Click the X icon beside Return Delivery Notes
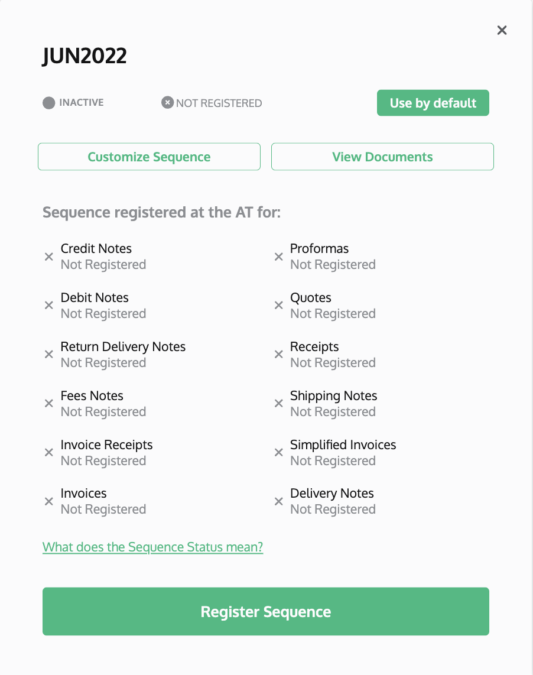533x675 pixels. [x=49, y=355]
